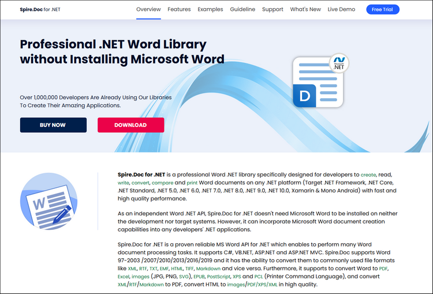Click the red DOWNLOAD button

point(131,125)
